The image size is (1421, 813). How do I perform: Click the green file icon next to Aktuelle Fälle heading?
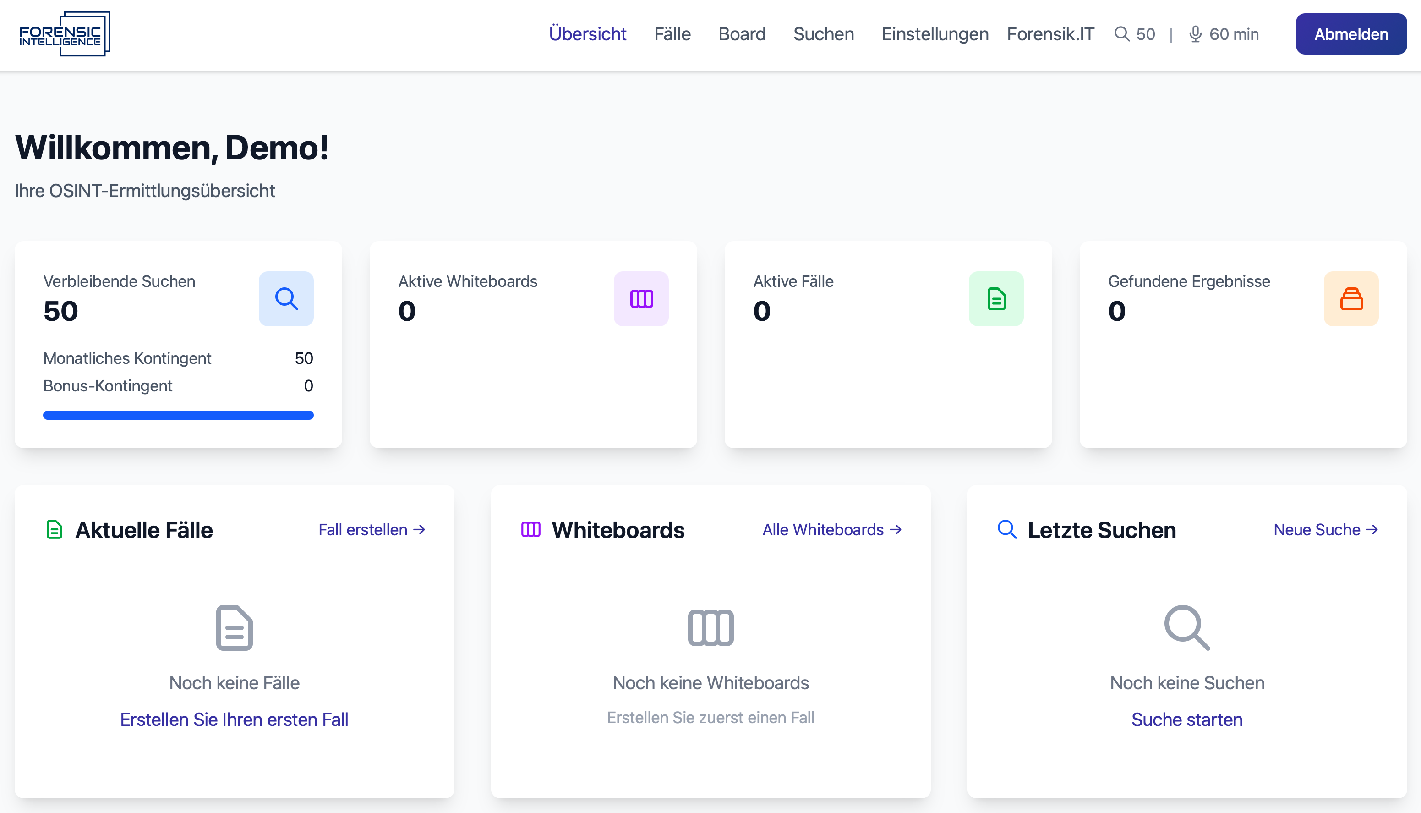click(x=54, y=529)
